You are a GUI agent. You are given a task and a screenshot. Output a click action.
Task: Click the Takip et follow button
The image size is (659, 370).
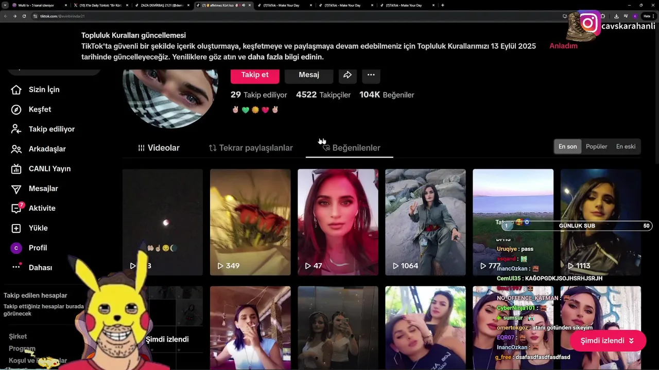pyautogui.click(x=255, y=75)
